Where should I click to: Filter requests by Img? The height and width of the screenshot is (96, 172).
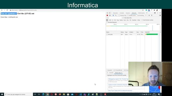pos(118,20)
